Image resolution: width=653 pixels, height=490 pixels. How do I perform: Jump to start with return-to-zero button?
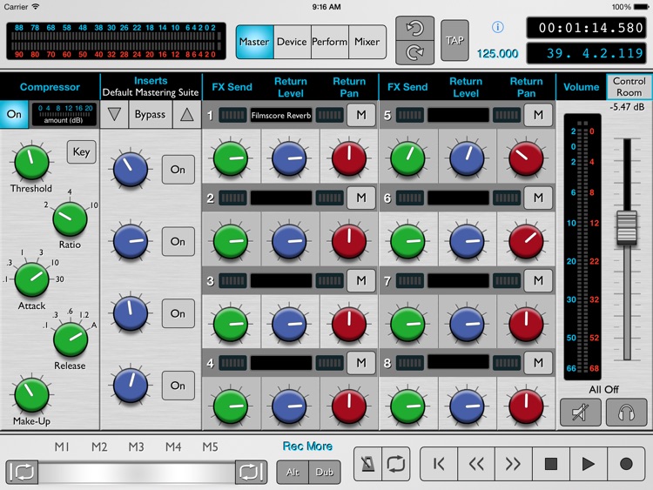[x=440, y=464]
